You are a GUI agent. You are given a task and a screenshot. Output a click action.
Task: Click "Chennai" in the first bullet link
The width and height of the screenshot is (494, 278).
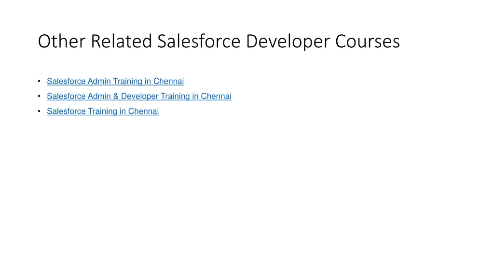168,81
